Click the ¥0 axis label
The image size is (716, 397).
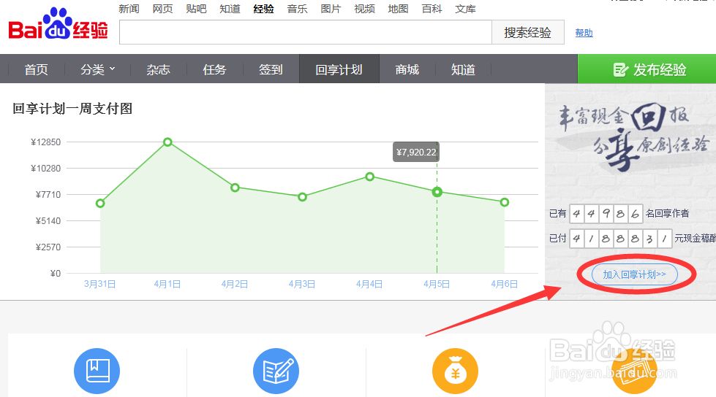[56, 274]
